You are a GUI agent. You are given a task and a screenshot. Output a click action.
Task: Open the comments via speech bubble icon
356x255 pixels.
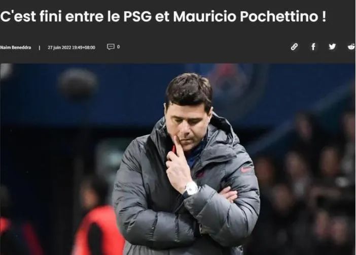coord(111,47)
